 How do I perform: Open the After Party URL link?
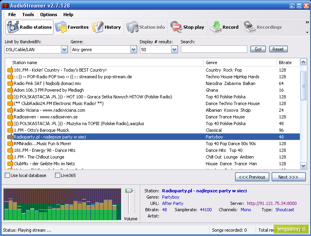tap(173, 203)
